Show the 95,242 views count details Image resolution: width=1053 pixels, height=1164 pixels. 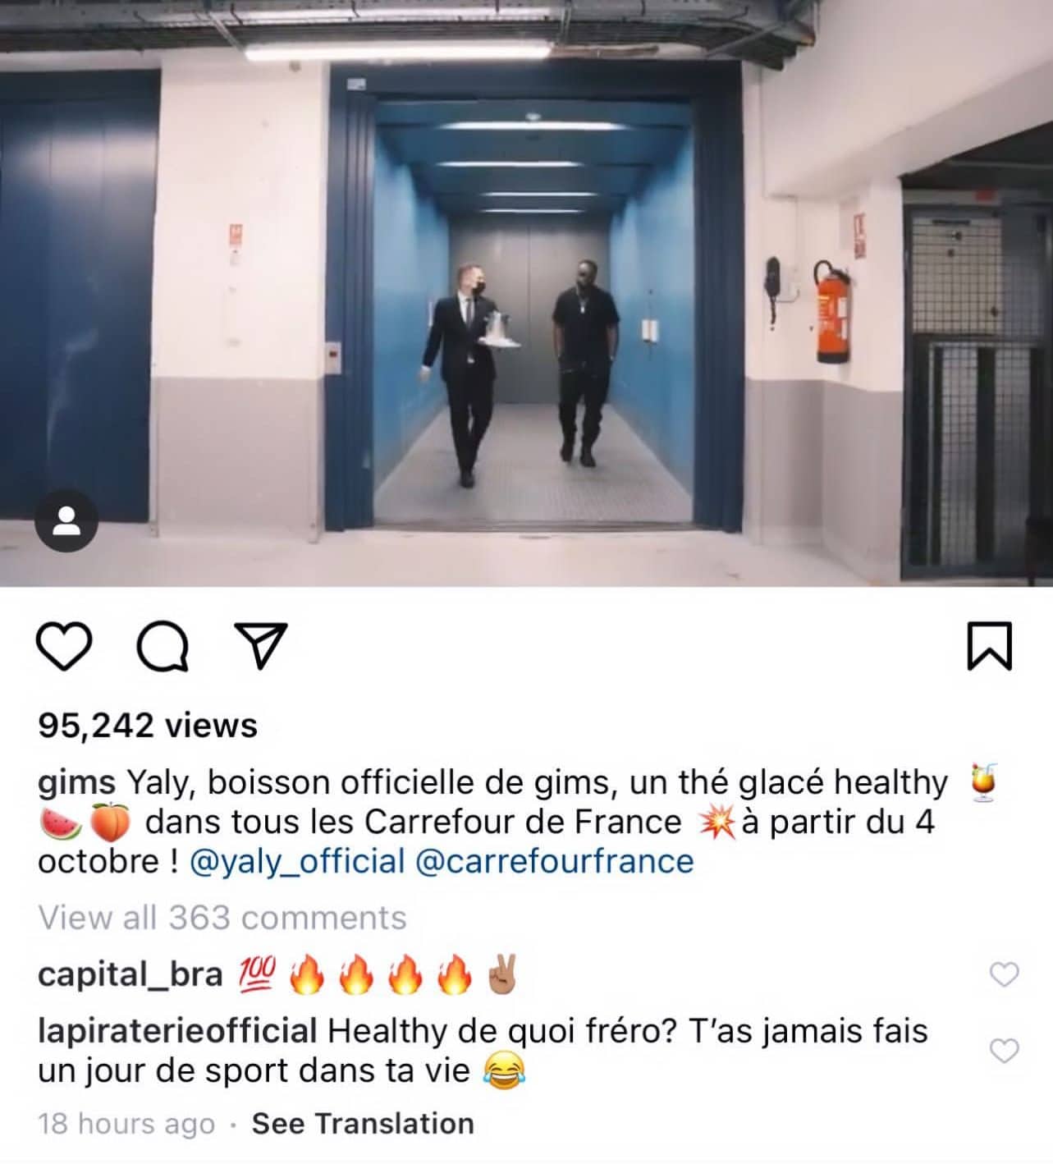(x=148, y=725)
